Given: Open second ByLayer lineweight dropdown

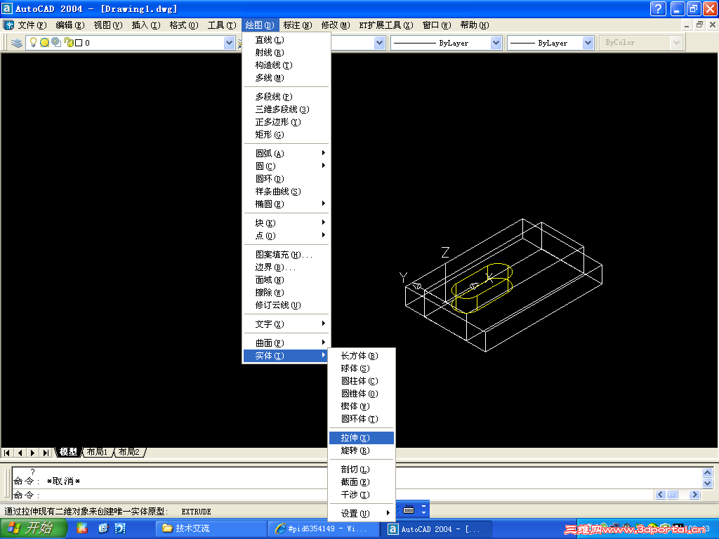Looking at the screenshot, I should (588, 43).
